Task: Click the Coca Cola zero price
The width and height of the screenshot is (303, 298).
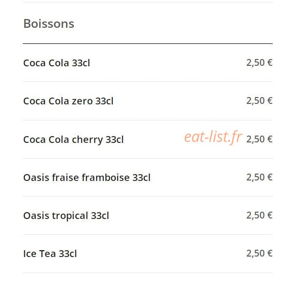Action: [259, 101]
